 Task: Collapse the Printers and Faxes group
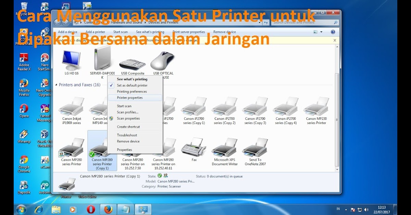point(57,85)
